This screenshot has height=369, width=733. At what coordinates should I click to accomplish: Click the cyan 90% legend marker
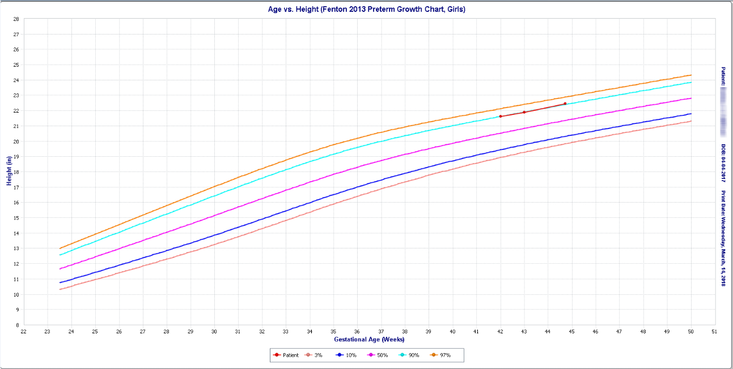click(x=401, y=355)
